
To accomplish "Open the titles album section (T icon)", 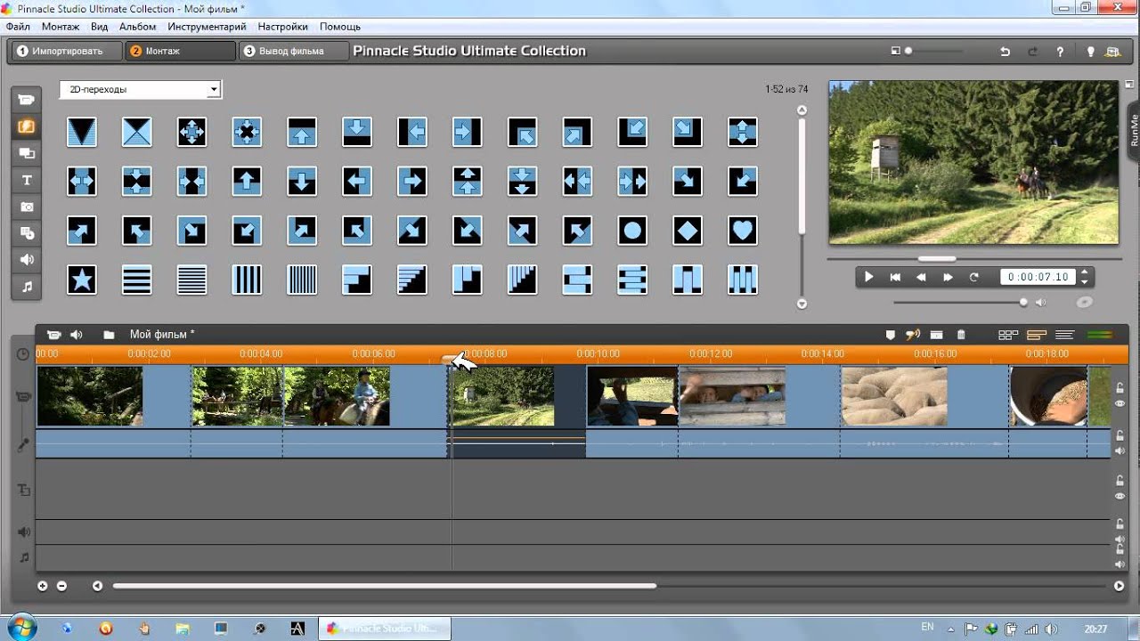I will point(27,180).
